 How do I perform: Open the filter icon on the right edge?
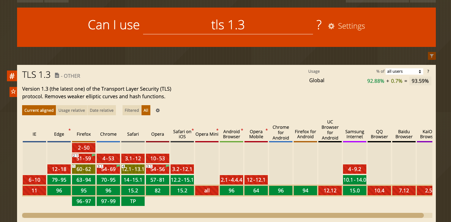[432, 56]
